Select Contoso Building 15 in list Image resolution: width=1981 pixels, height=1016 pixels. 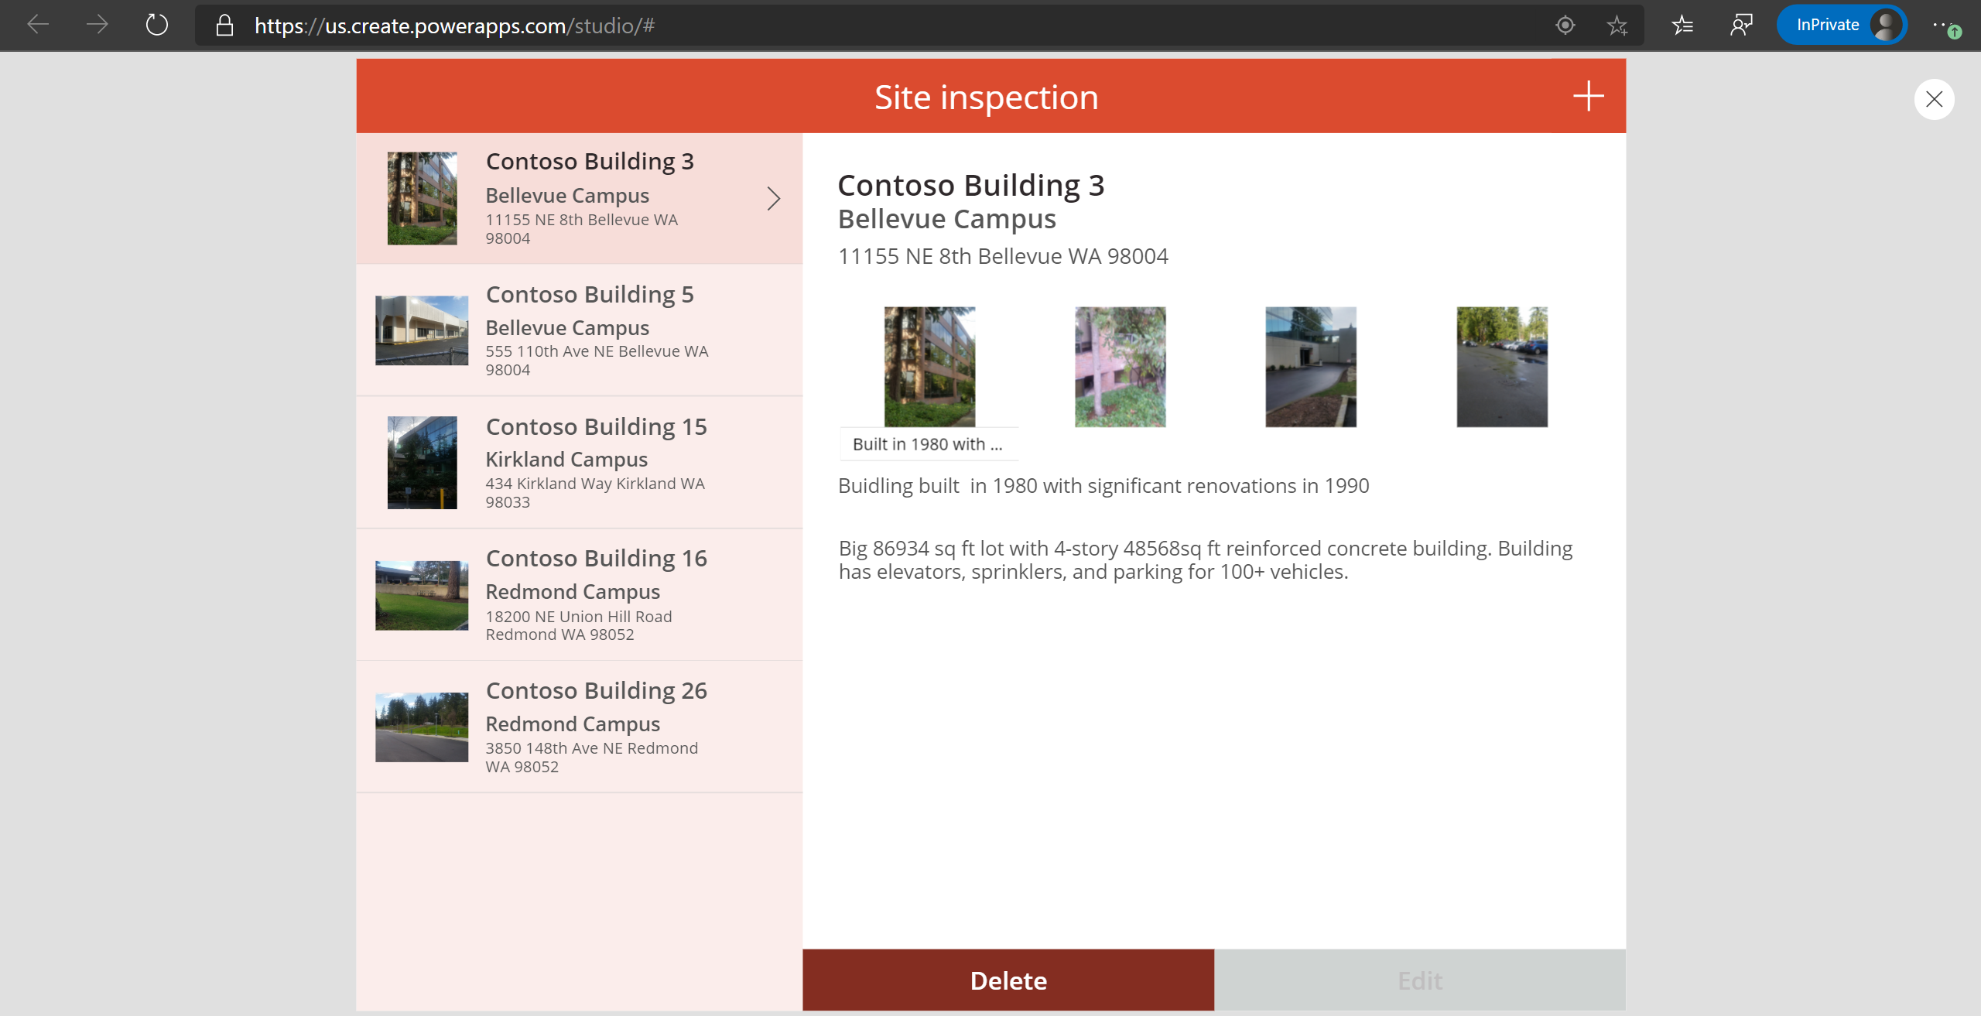coord(579,463)
